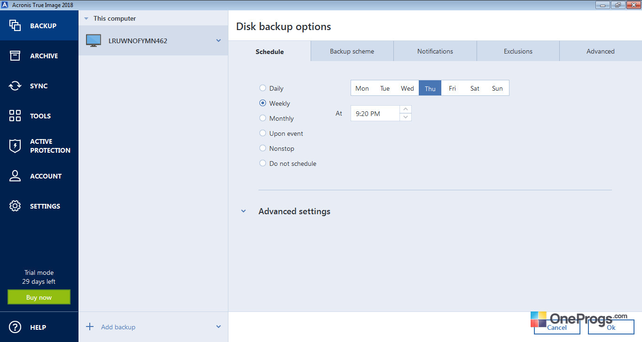Toggle Saturday in the weekday selector
This screenshot has height=342, width=642.
tap(475, 88)
